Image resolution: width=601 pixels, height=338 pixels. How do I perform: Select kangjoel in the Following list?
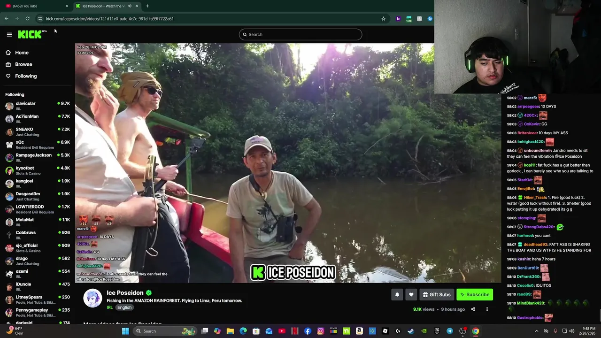coord(38,183)
